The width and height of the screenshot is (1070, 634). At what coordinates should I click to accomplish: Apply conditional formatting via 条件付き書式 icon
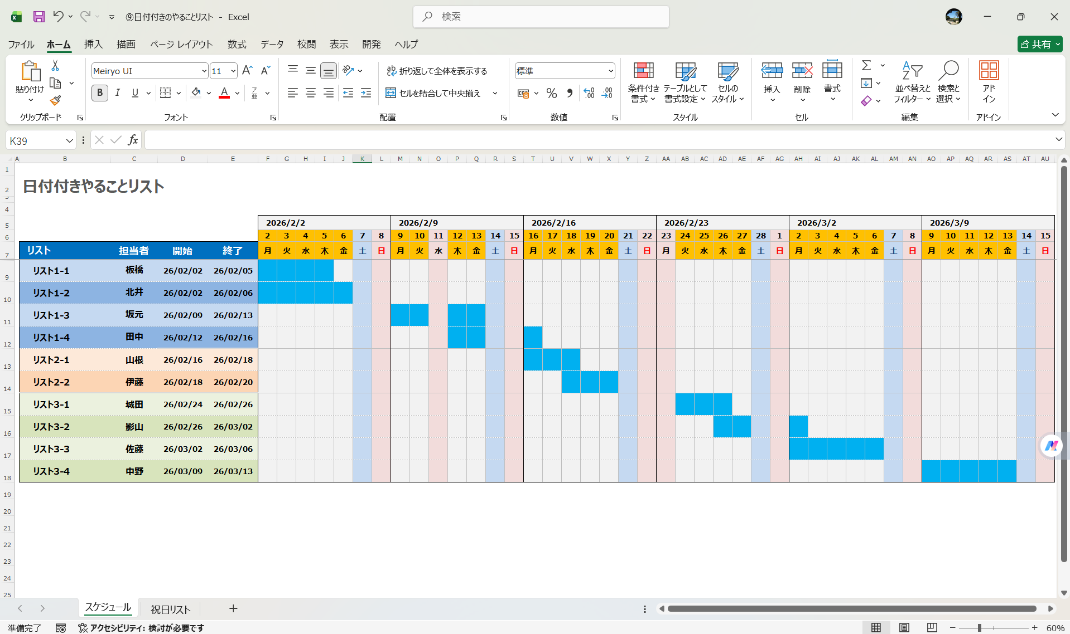pyautogui.click(x=643, y=81)
